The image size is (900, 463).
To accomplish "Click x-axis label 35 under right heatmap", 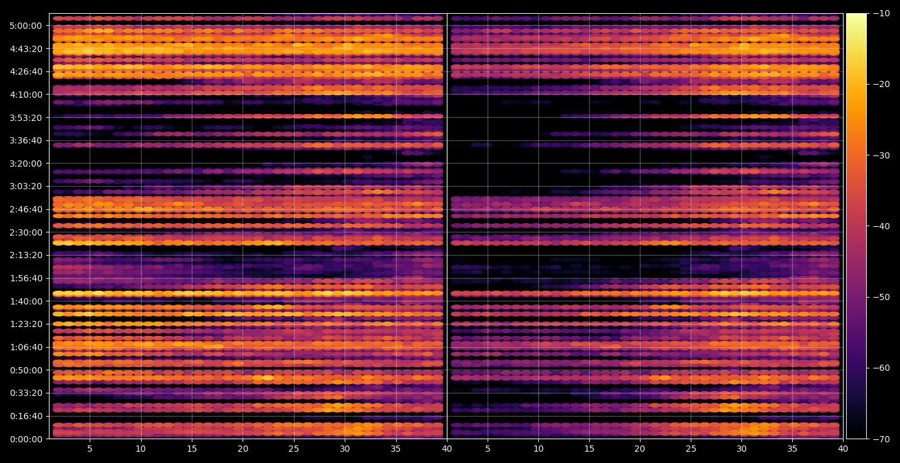I will pos(793,449).
